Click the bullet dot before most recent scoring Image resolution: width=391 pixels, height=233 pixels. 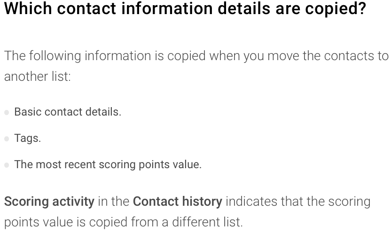point(7,165)
